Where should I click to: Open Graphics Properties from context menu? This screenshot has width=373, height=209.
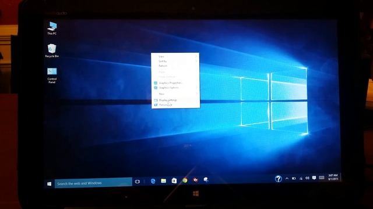tap(175, 83)
